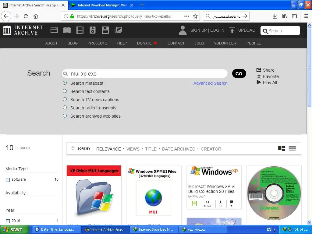Image resolution: width=312 pixels, height=234 pixels.
Task: Check the 2016 year filter
Action: tap(8, 221)
